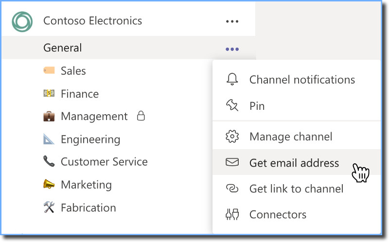Click the chain link icon
The width and height of the screenshot is (389, 242).
232,189
